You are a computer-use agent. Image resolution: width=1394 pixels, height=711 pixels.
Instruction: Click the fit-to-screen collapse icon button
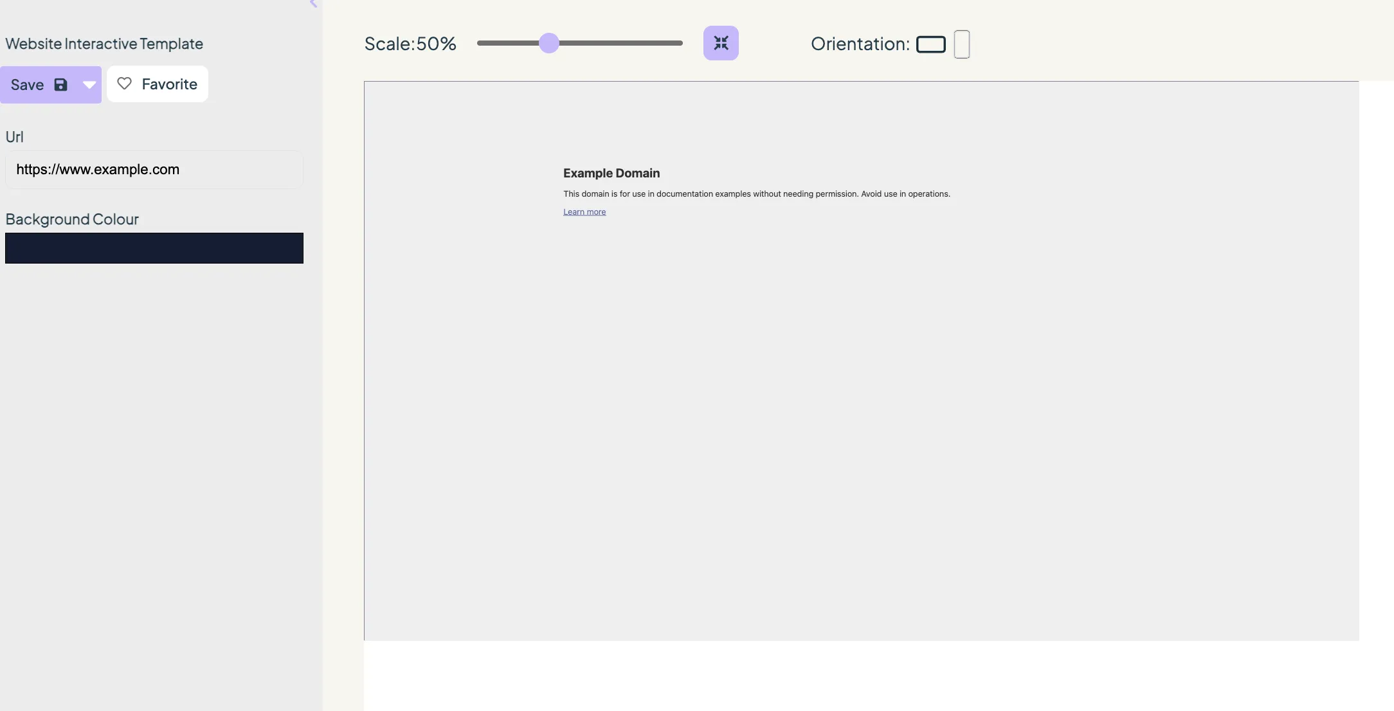721,43
